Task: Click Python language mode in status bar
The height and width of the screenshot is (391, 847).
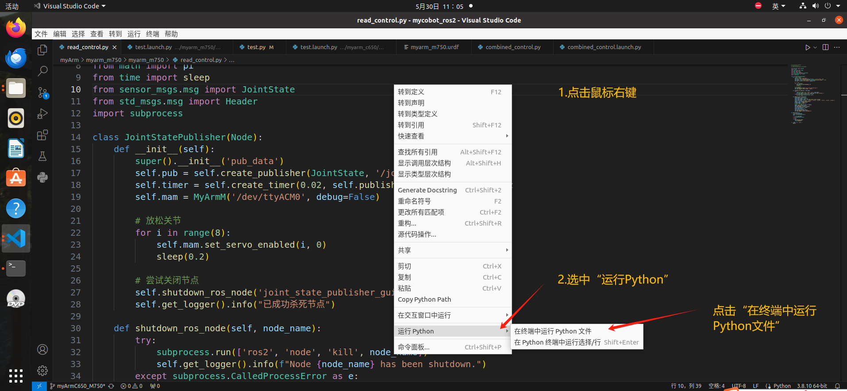Action: 782,386
